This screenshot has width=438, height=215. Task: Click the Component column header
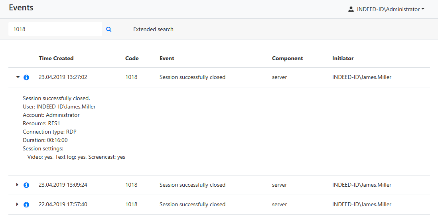287,58
